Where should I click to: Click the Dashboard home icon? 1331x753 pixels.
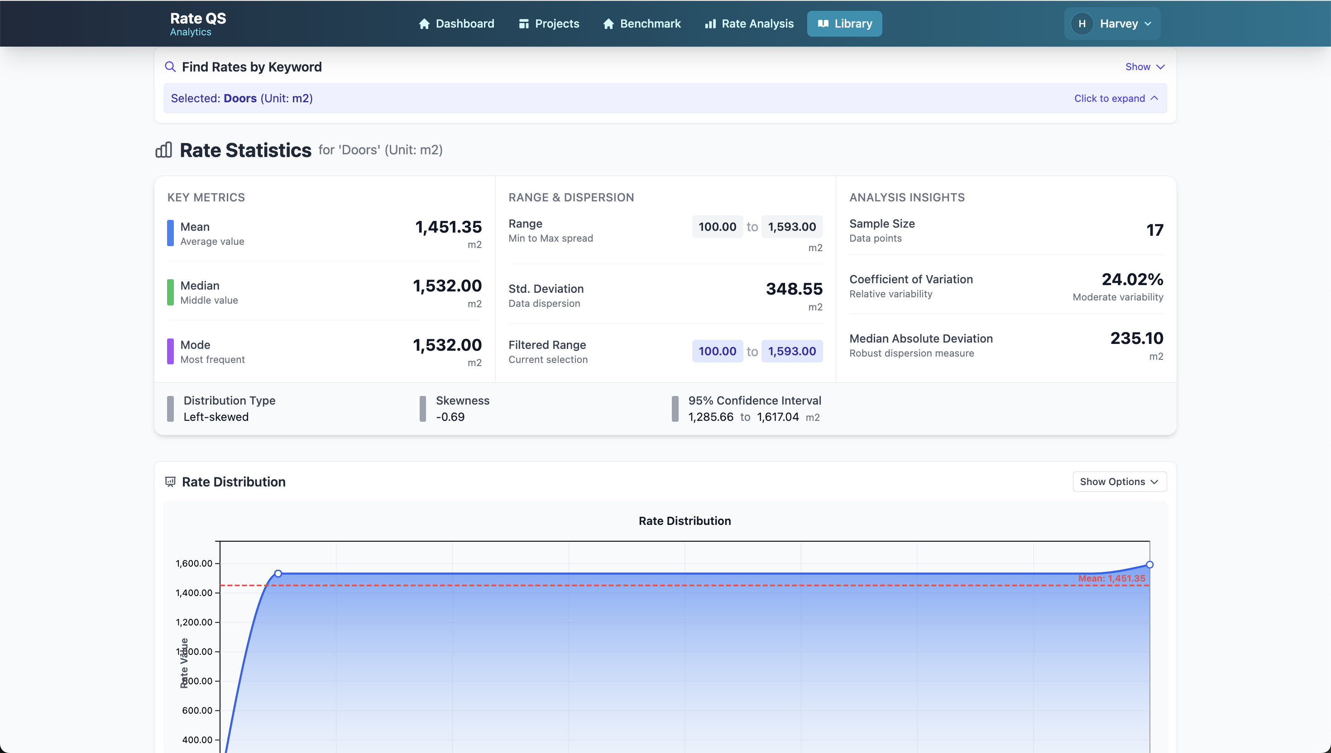coord(424,24)
